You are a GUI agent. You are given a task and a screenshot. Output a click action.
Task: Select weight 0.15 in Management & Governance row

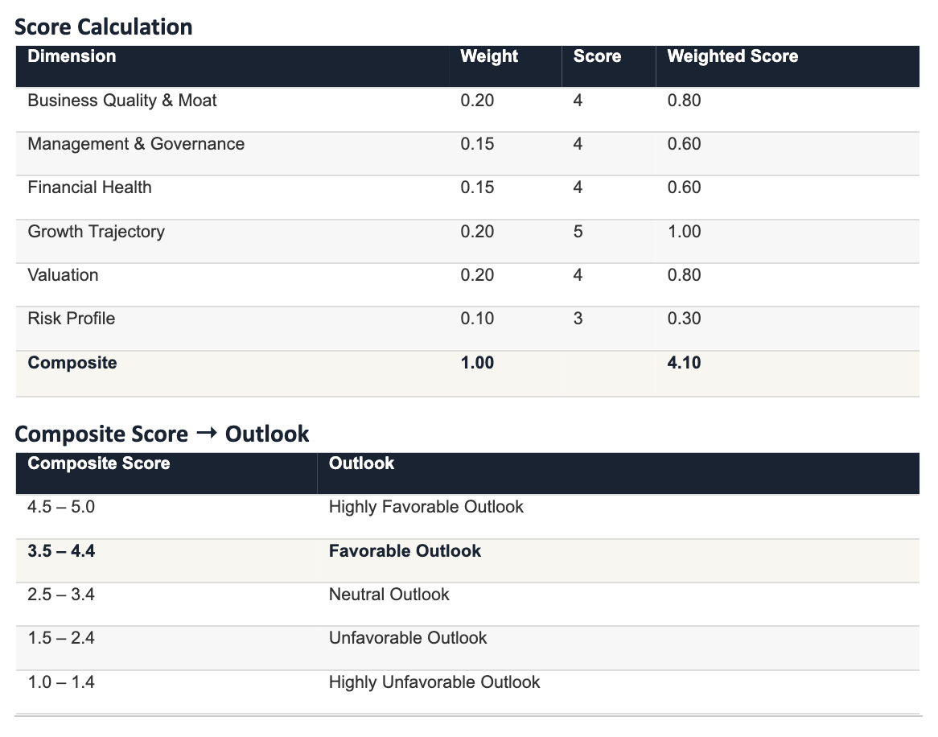(477, 143)
